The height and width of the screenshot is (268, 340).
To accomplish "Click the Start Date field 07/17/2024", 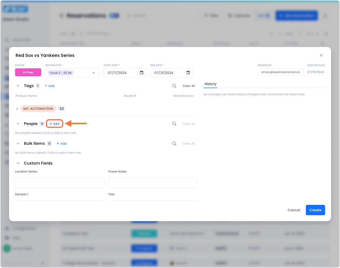I will tap(125, 73).
